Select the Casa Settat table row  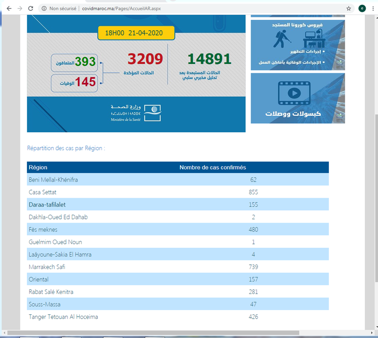point(178,192)
